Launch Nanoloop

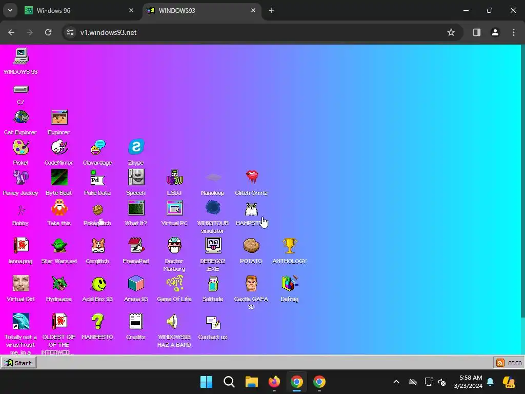click(x=213, y=178)
